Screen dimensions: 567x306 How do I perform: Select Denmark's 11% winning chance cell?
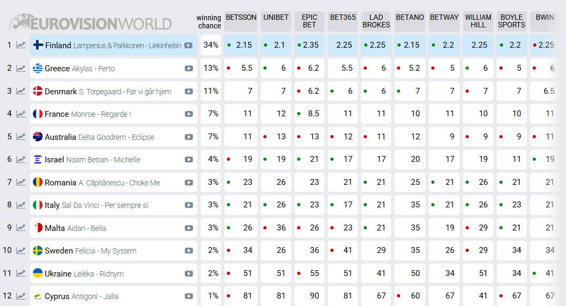coord(211,91)
